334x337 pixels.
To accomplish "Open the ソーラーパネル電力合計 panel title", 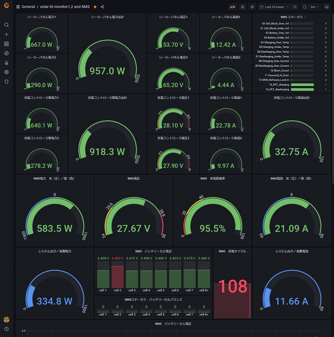I will [107, 17].
